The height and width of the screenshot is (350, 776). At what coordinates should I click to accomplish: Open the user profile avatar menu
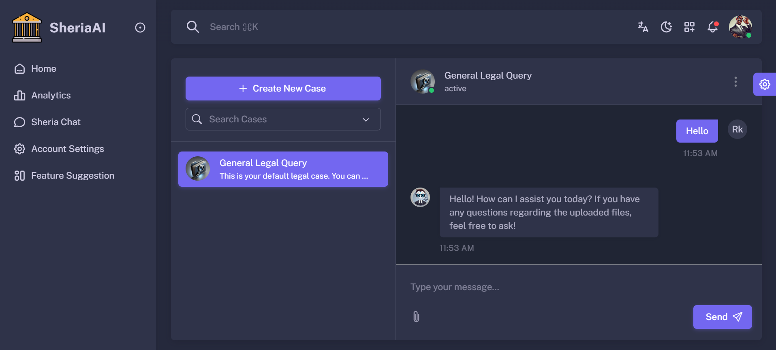click(740, 27)
